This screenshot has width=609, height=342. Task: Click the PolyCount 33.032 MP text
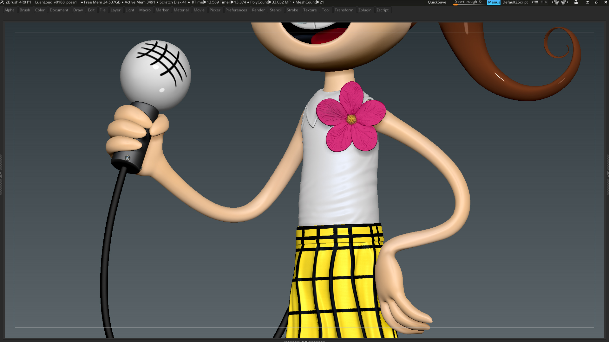(x=270, y=2)
